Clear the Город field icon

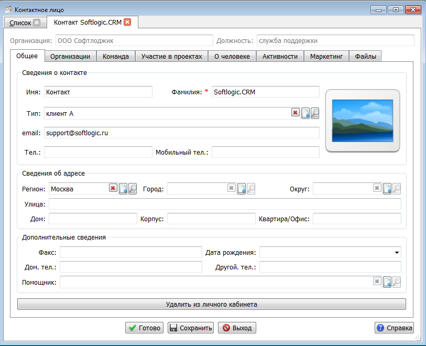point(231,188)
